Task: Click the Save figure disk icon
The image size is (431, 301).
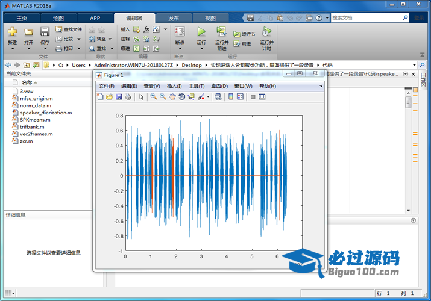Action: click(119, 96)
